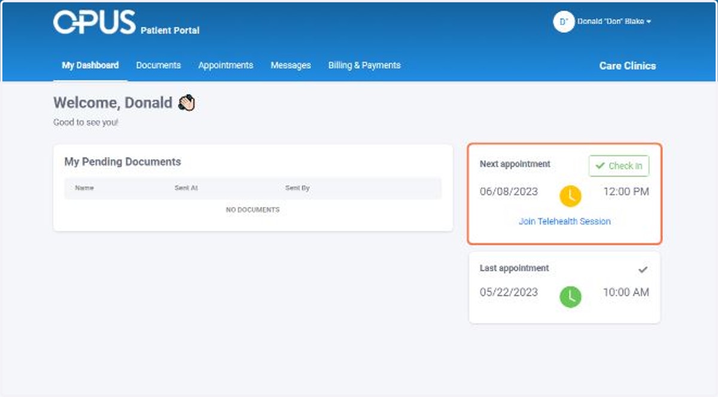Click the Sent At column header
The image size is (718, 397).
[186, 188]
